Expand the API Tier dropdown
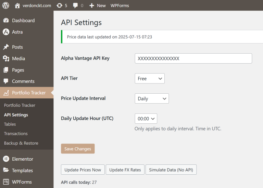The image size is (263, 188). click(150, 78)
